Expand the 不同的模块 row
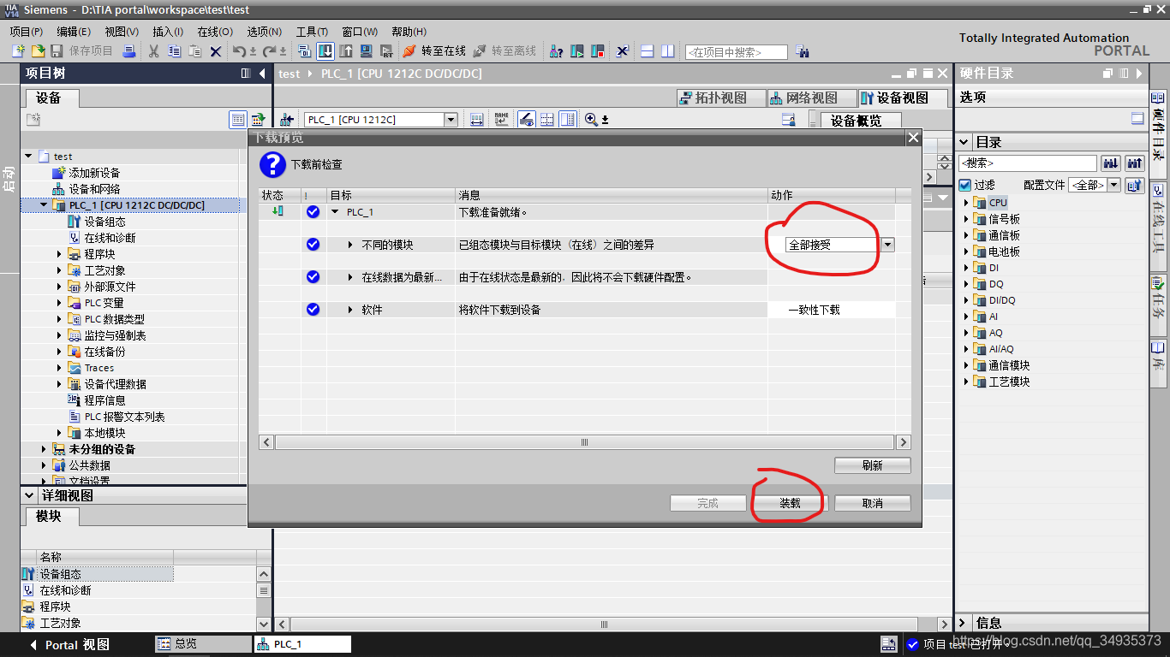 click(x=350, y=245)
